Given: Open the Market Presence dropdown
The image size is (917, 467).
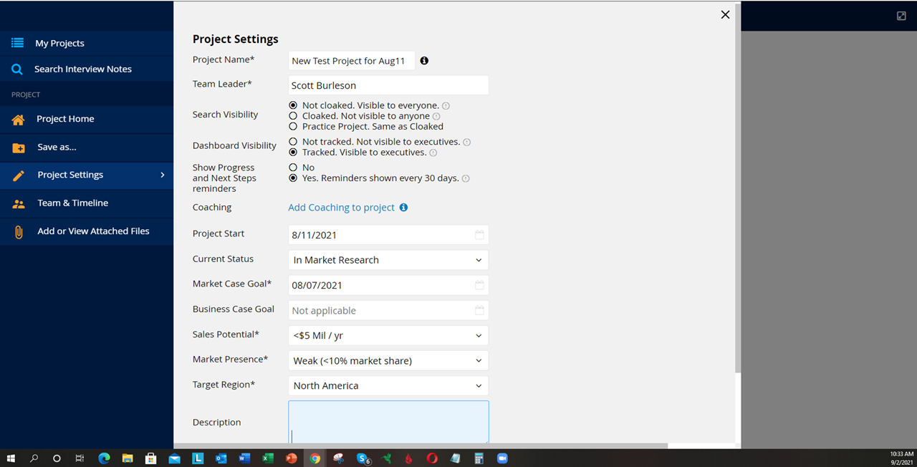Looking at the screenshot, I should click(x=388, y=360).
